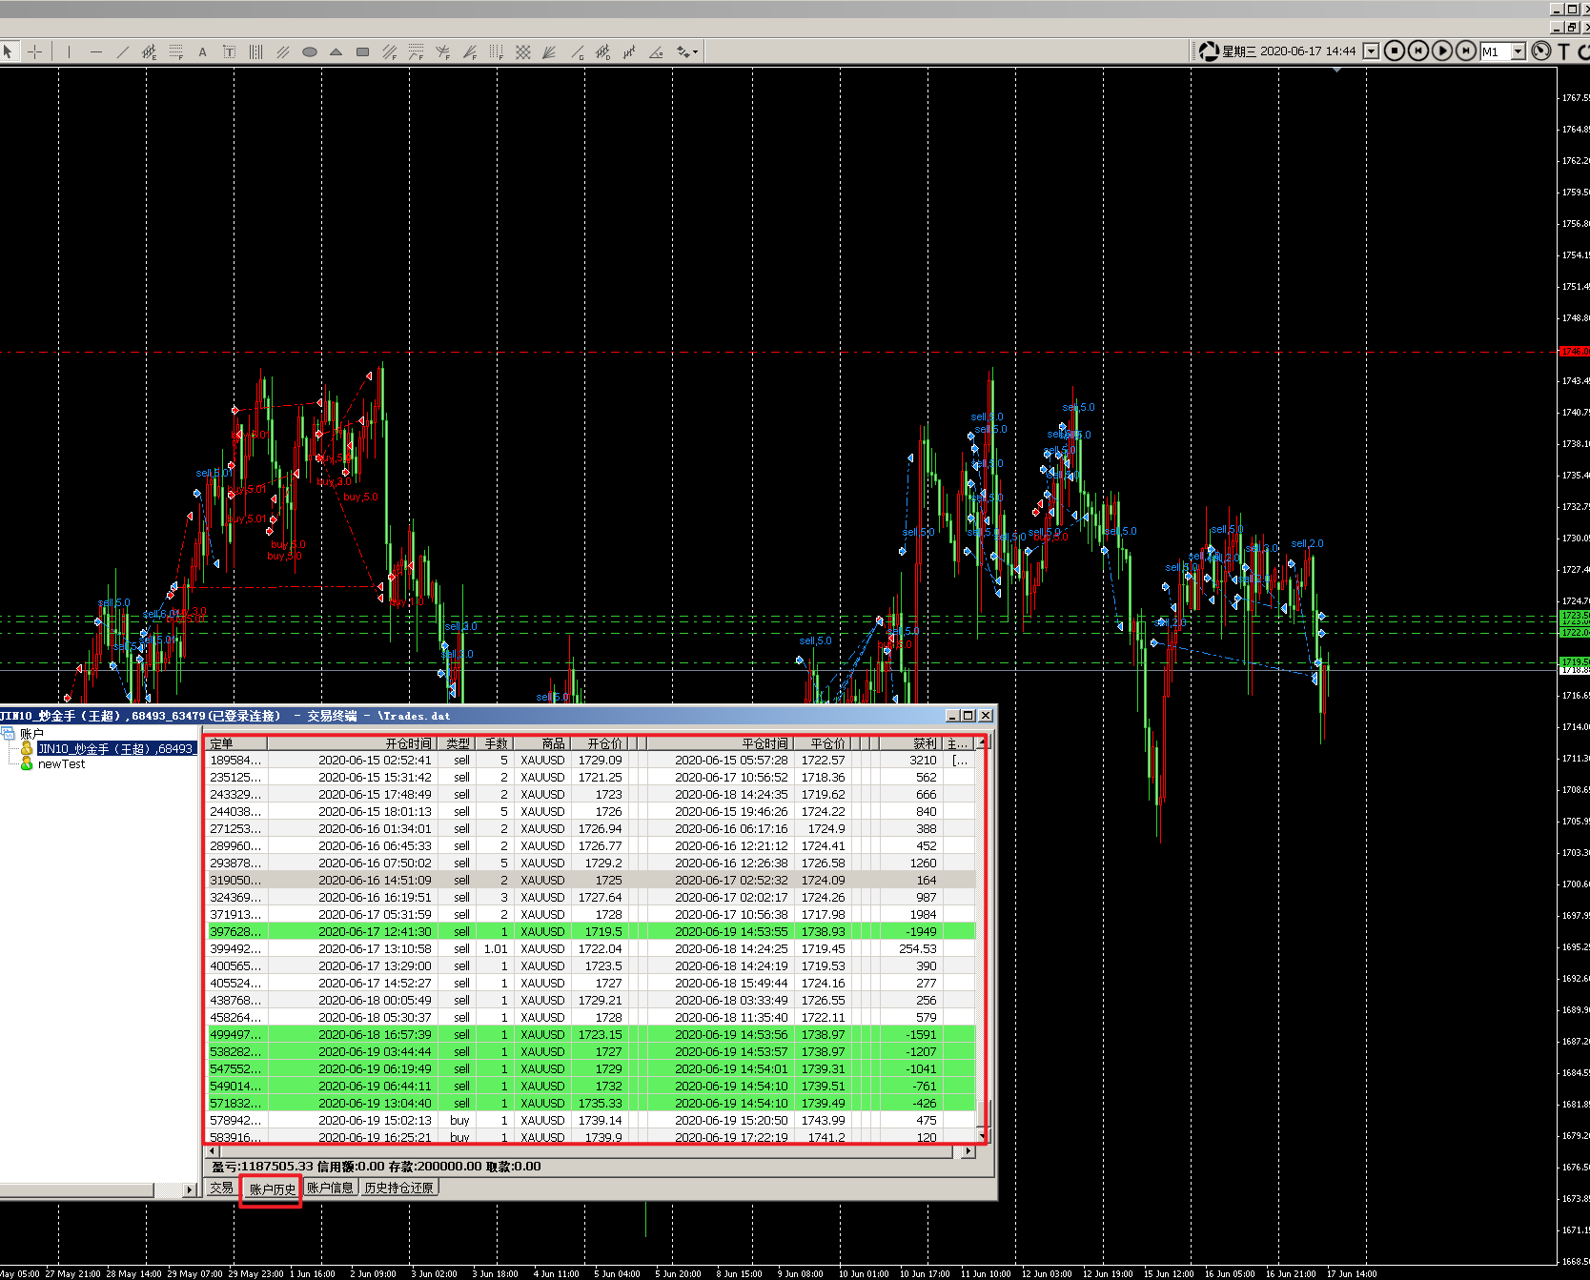
Task: Sort by 获利 column header
Action: pos(923,743)
